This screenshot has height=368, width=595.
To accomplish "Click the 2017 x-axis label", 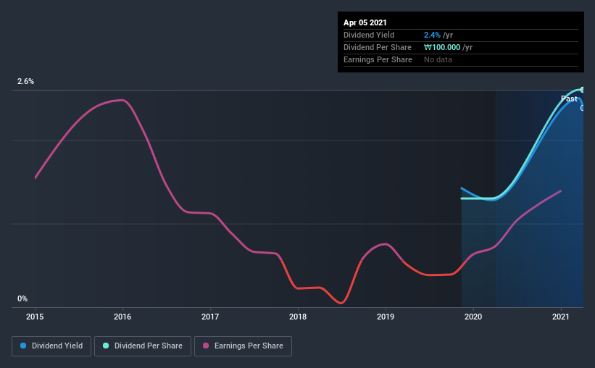I will (x=210, y=317).
